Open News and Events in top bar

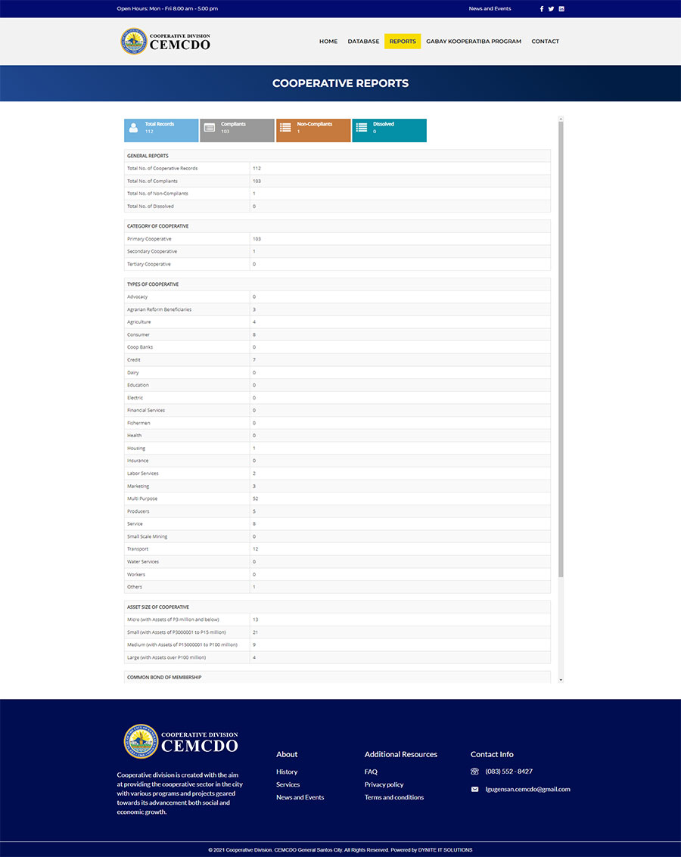(x=490, y=9)
